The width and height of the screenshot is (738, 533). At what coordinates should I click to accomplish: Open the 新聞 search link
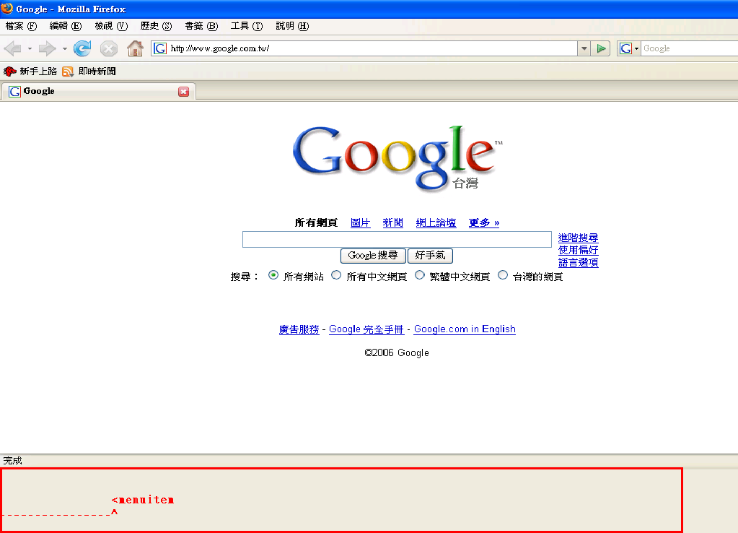[x=393, y=223]
